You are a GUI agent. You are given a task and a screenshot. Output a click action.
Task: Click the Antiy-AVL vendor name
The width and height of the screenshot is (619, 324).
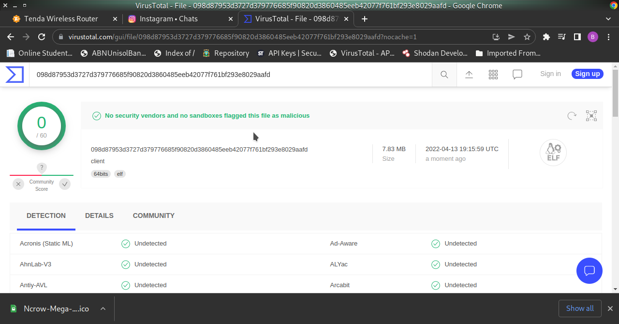(x=33, y=285)
